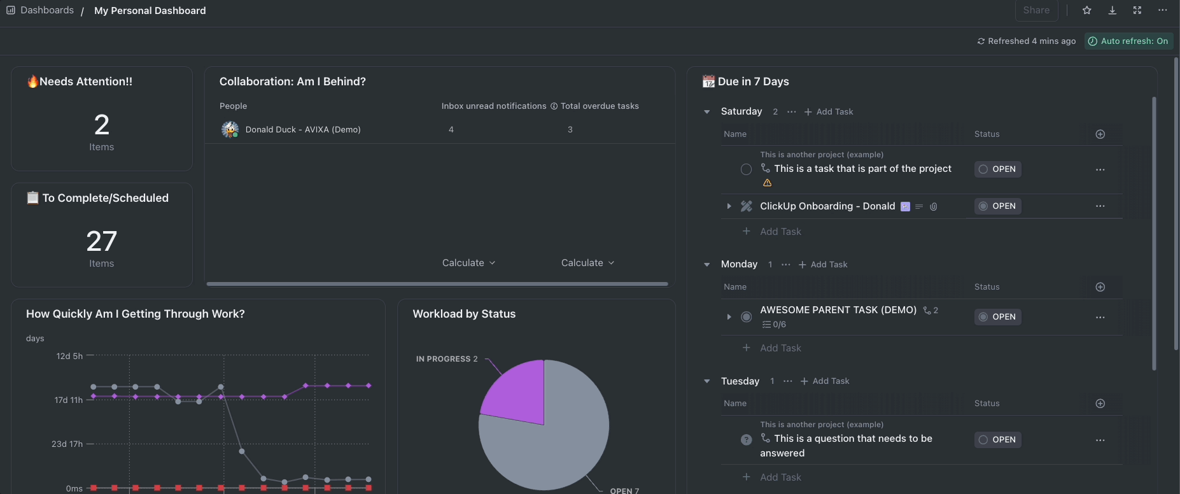Open the Saturday group ellipsis options
The image size is (1180, 494).
click(792, 112)
